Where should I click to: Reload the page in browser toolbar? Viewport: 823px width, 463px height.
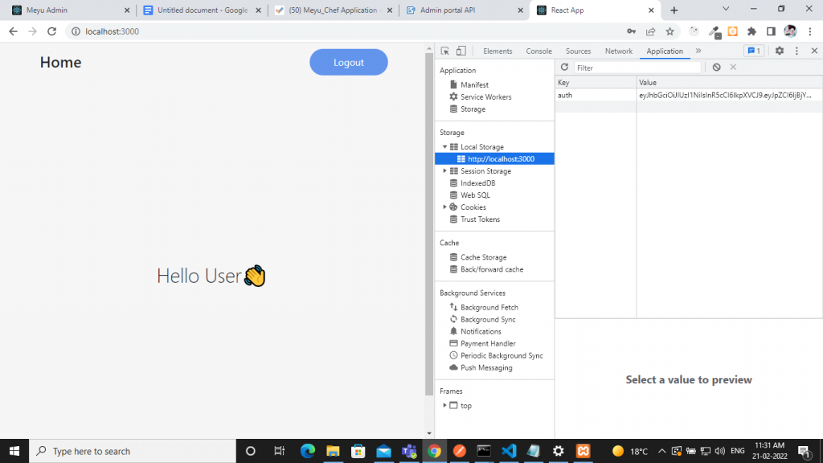point(52,31)
